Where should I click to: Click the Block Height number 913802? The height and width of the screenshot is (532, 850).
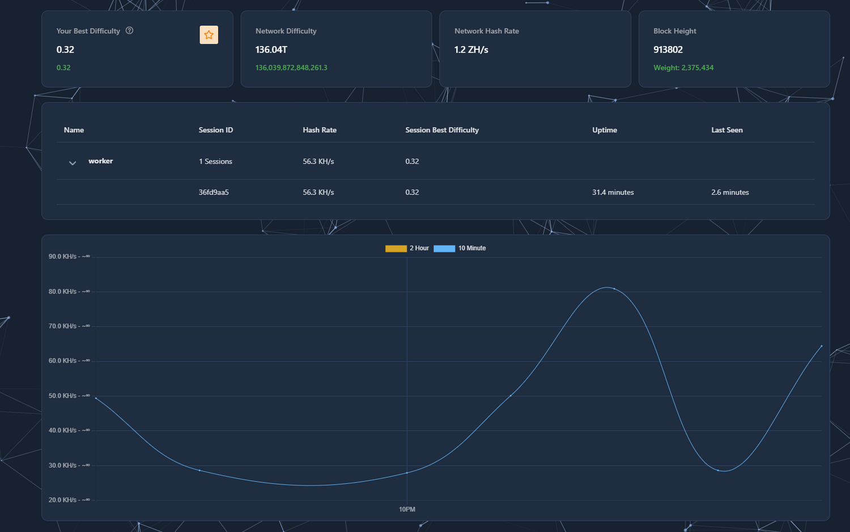pos(668,50)
